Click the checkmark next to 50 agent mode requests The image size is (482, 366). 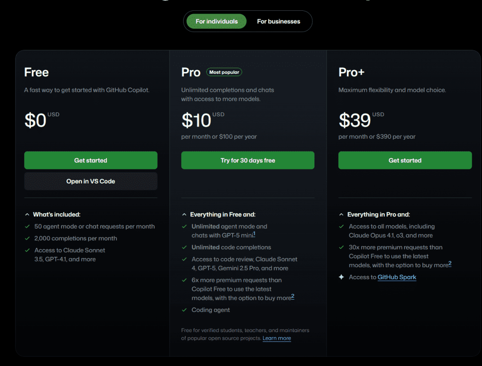point(27,227)
